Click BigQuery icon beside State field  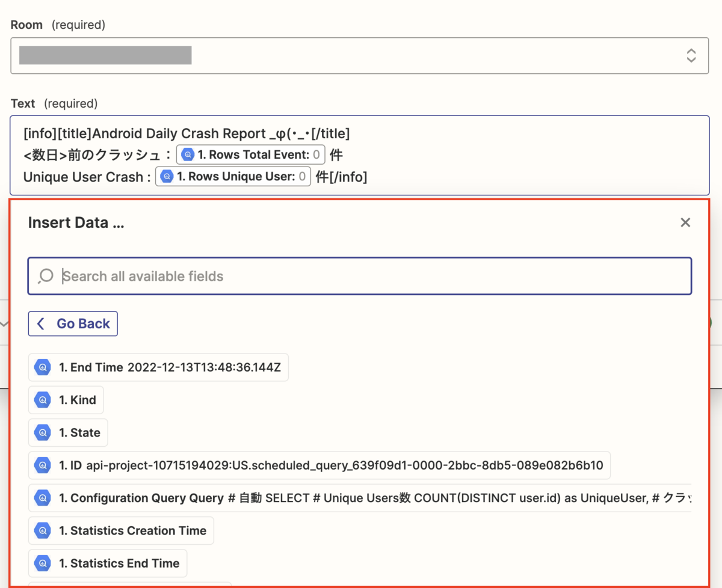pos(43,432)
